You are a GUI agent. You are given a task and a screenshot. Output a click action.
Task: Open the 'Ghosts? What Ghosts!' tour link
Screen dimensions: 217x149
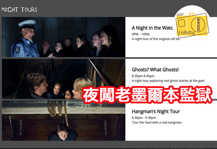[x=155, y=70]
